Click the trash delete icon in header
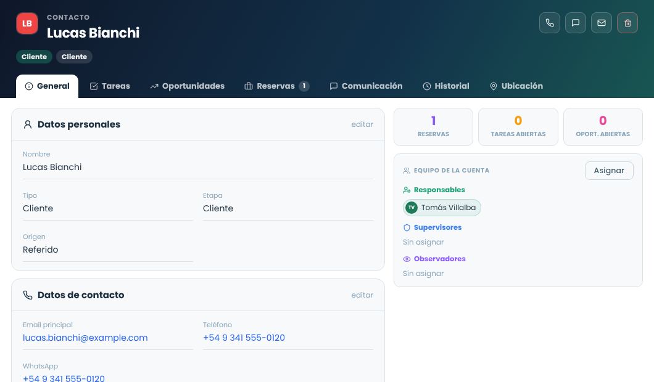The width and height of the screenshot is (654, 382). (627, 23)
